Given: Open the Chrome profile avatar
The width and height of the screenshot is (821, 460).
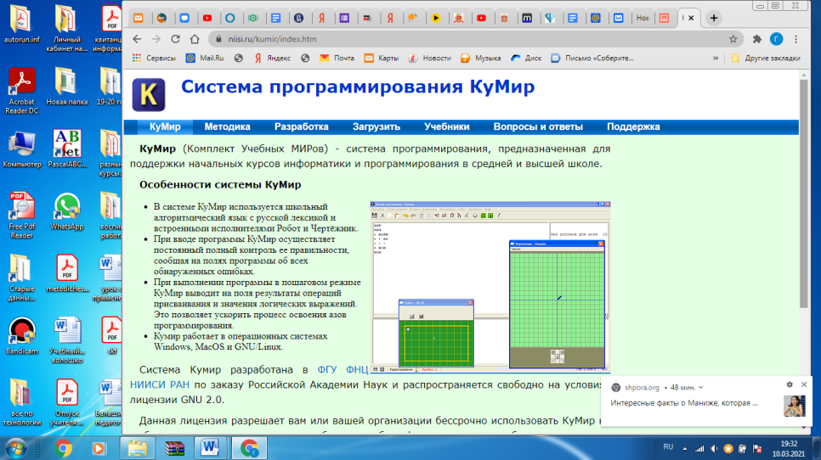Looking at the screenshot, I should (776, 39).
